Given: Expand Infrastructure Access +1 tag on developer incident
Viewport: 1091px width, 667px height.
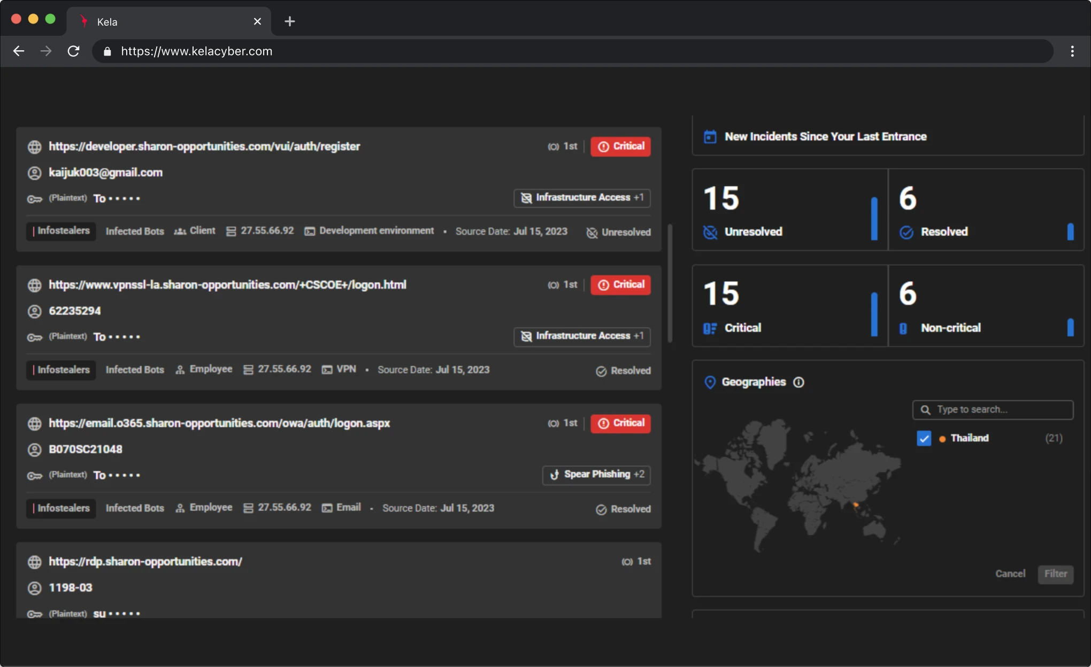Looking at the screenshot, I should click(x=582, y=198).
